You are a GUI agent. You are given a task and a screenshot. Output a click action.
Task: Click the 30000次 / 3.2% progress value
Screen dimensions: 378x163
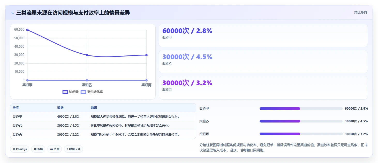[x=356, y=134]
